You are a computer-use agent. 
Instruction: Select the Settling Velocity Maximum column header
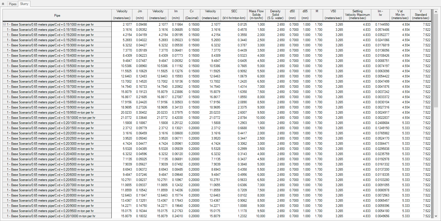point(357,15)
